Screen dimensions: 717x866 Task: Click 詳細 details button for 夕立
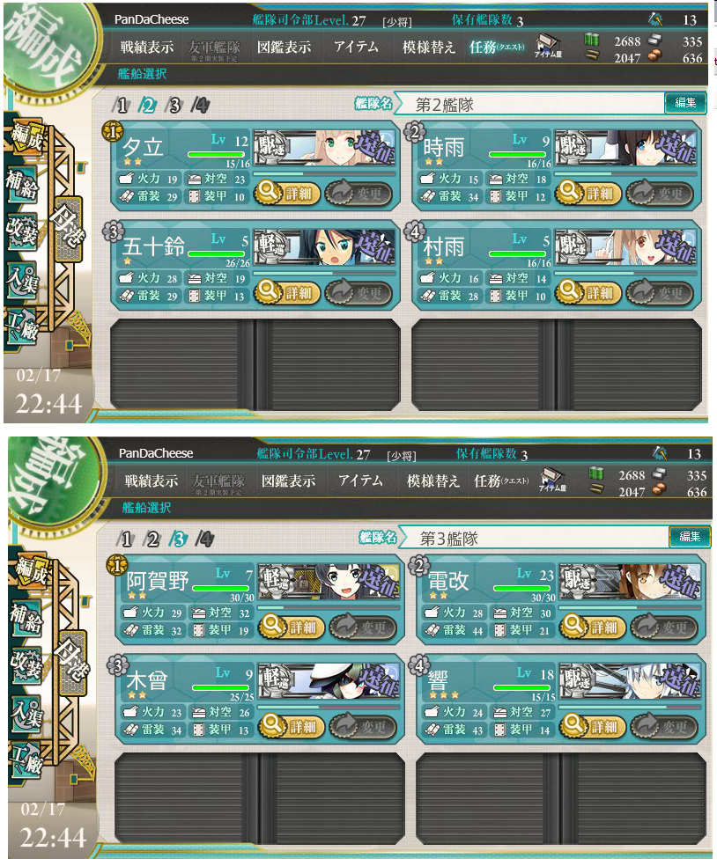coord(287,194)
